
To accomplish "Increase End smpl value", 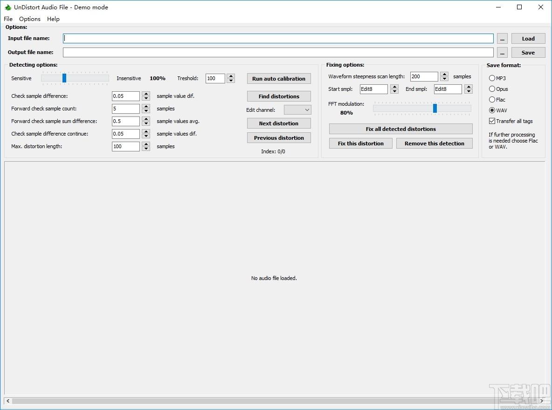I will click(469, 87).
